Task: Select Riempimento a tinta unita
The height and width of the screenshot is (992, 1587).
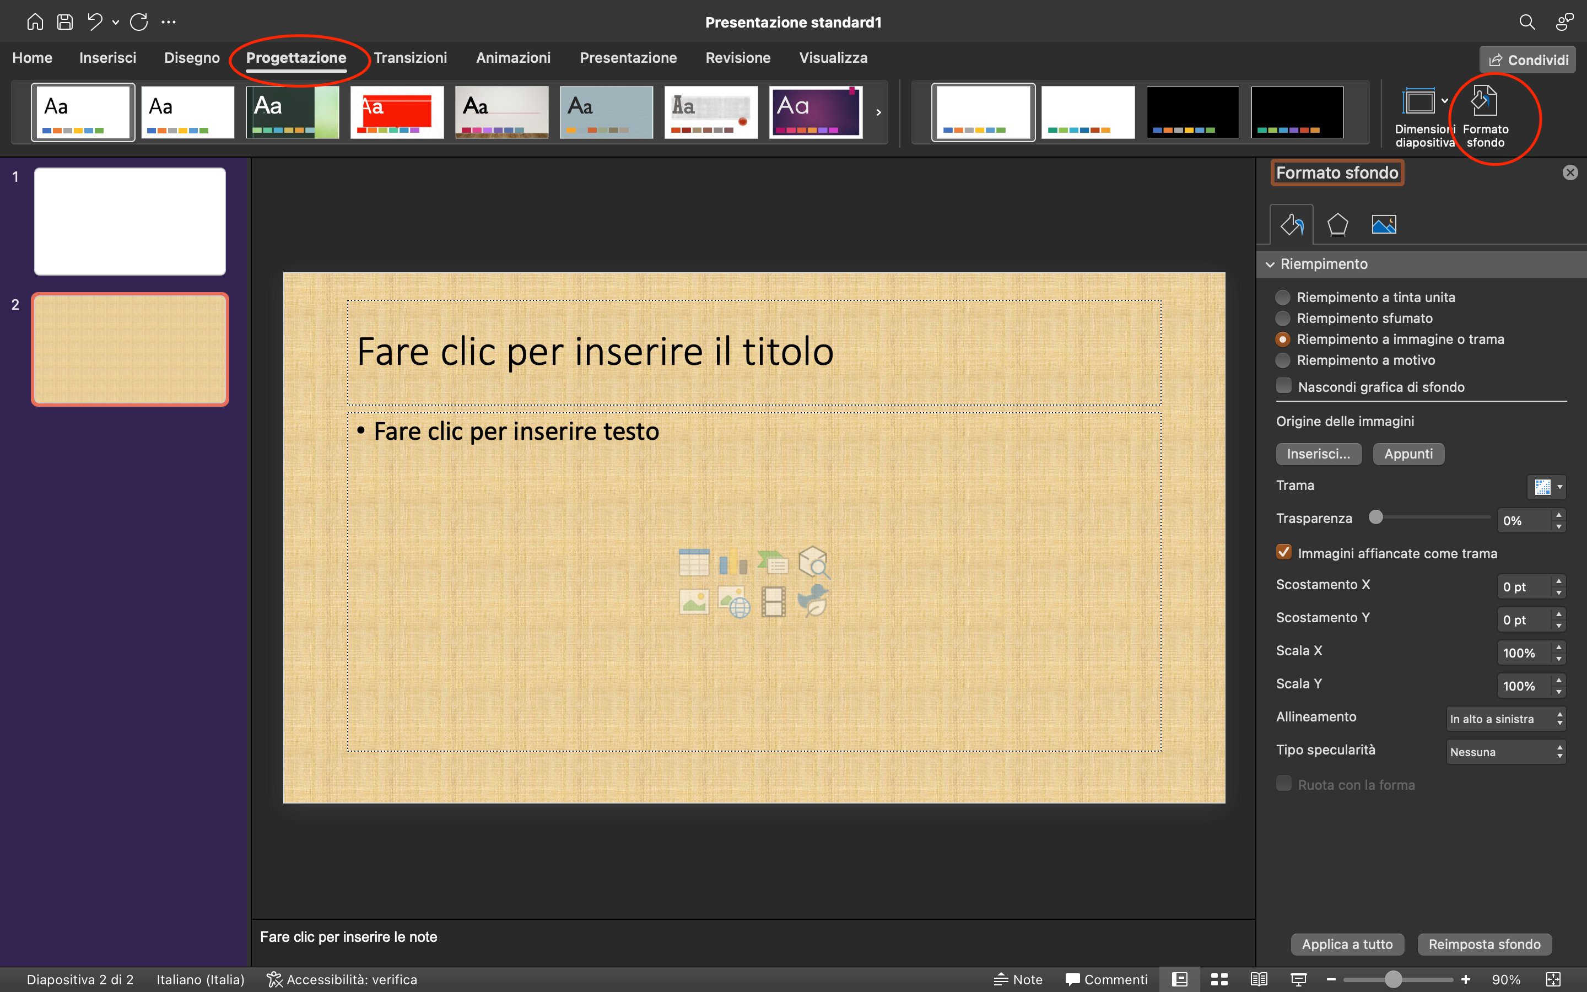Action: coord(1283,296)
